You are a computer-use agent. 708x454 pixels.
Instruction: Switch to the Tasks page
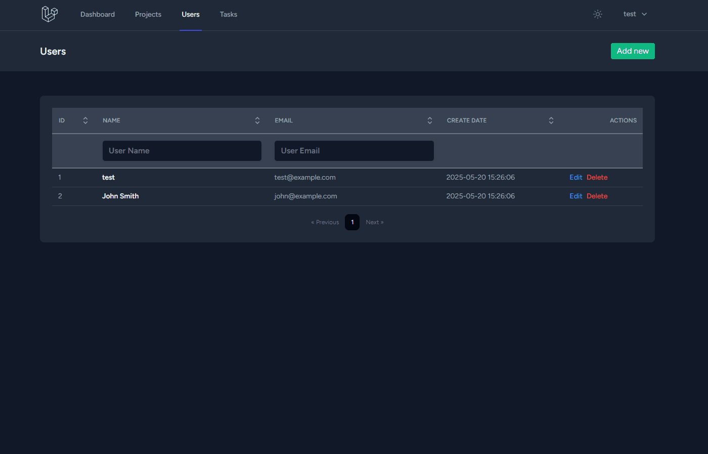point(228,14)
